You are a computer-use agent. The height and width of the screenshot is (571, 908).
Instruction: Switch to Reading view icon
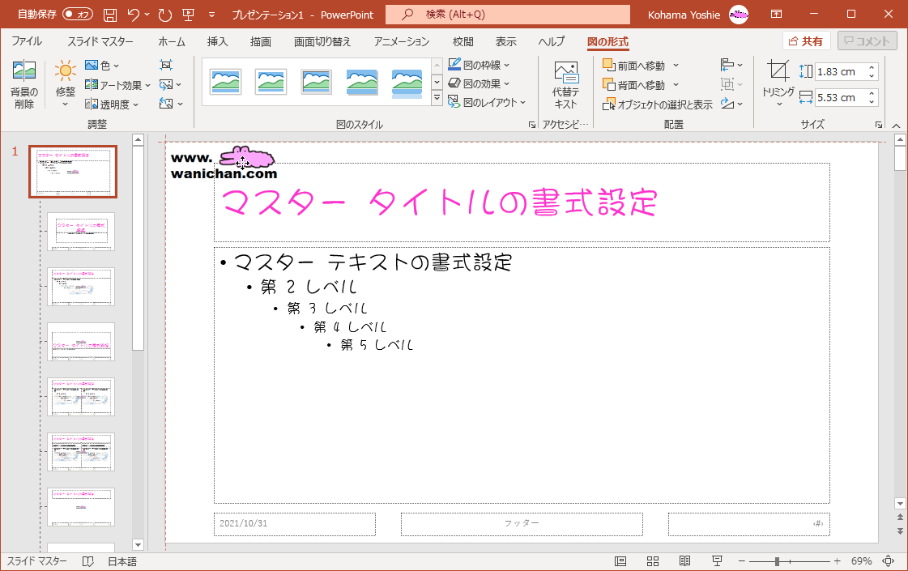pyautogui.click(x=684, y=561)
